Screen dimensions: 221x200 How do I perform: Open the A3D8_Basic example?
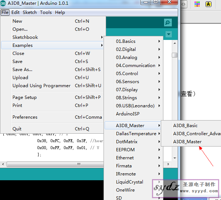click(x=185, y=125)
